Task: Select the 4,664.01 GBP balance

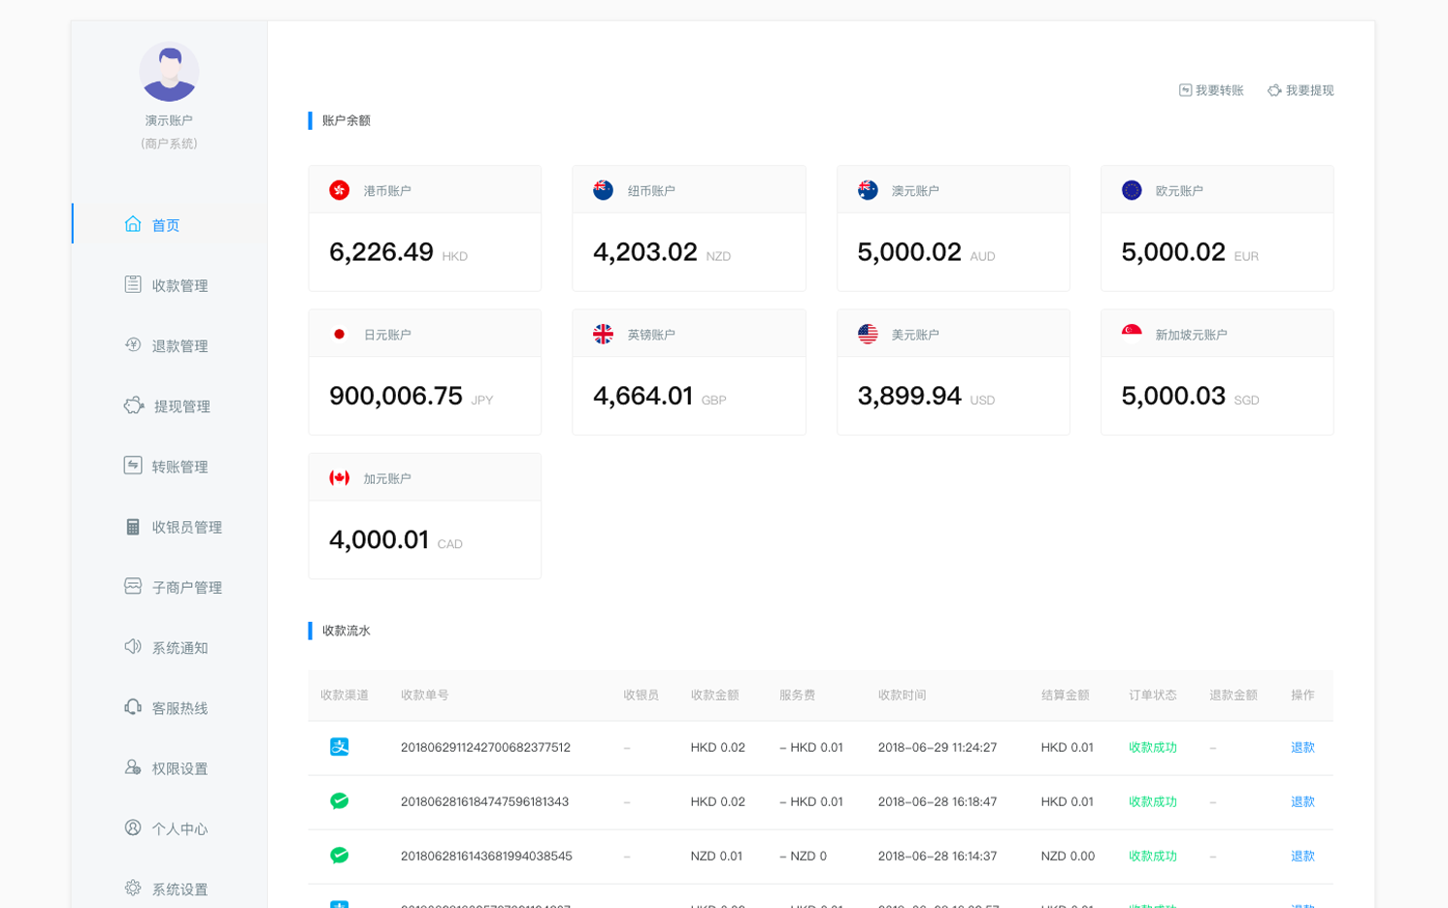Action: pos(660,396)
